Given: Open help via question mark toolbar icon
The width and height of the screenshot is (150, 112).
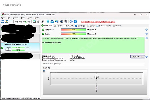Looking at the screenshot, I should pyautogui.click(x=71, y=21).
